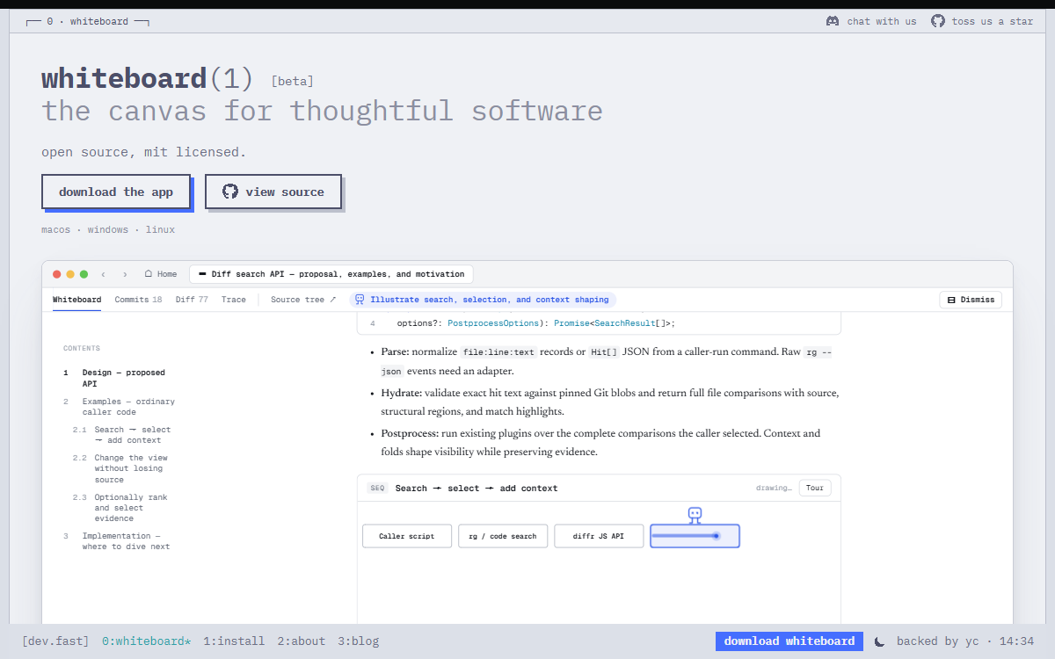1055x659 pixels.
Task: Switch to the Diff 77 tab
Action: pyautogui.click(x=192, y=300)
